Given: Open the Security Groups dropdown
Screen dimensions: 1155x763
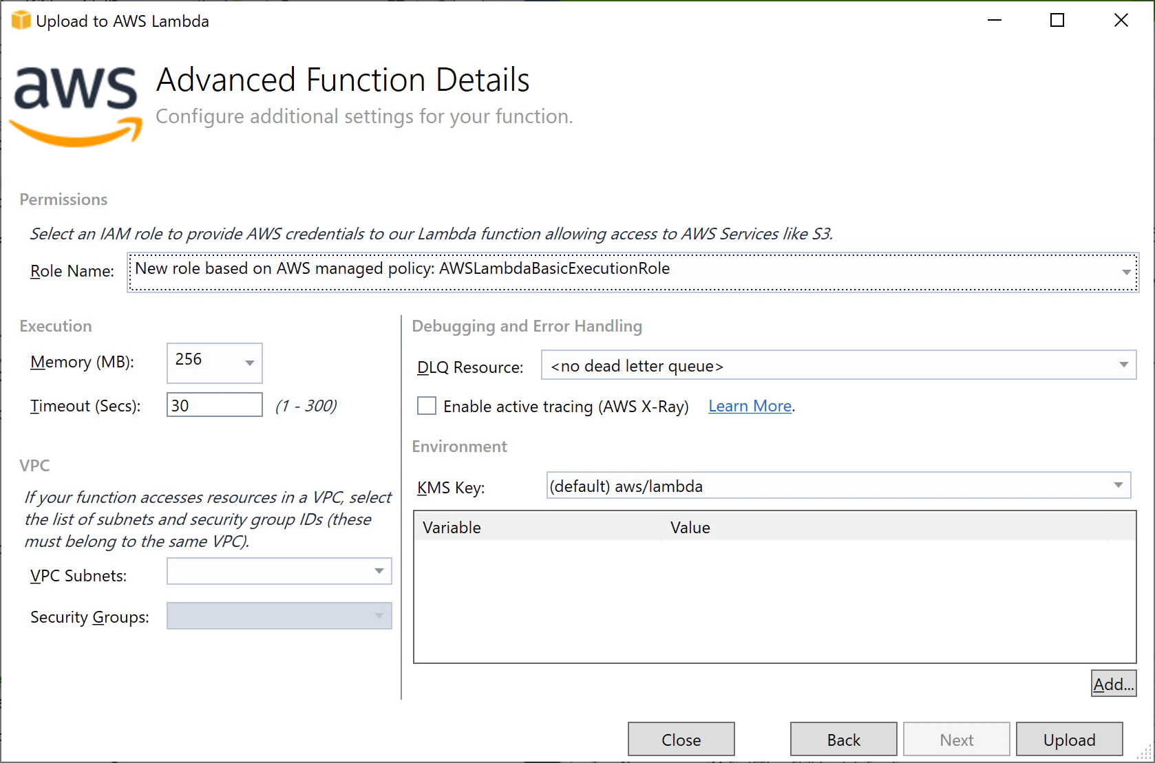Looking at the screenshot, I should coord(279,616).
